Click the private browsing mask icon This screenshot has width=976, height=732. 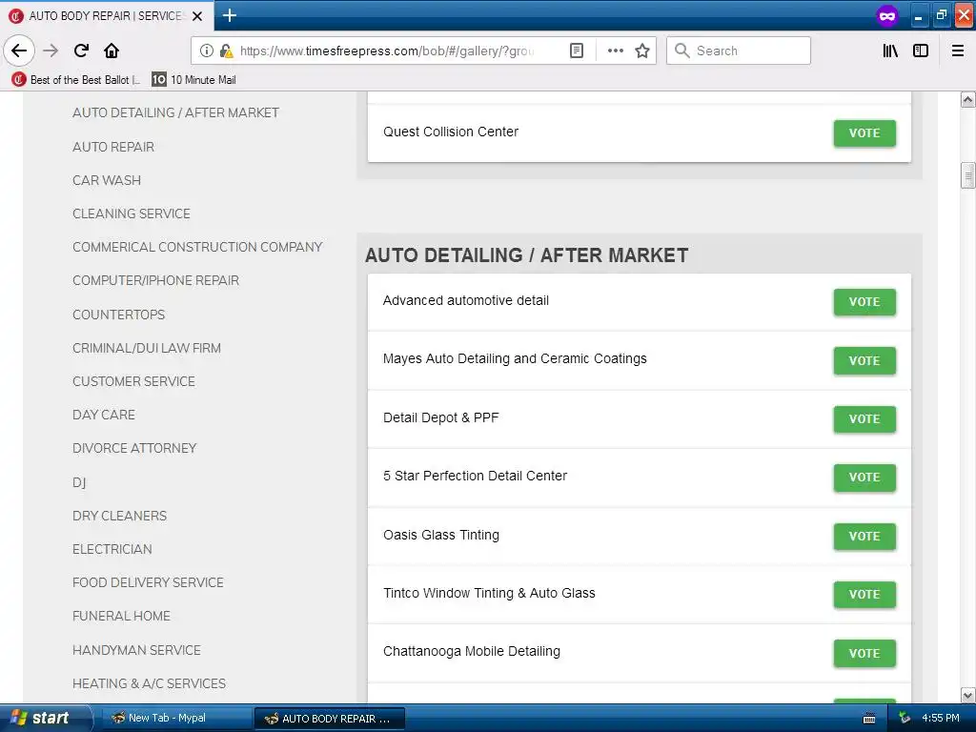(887, 15)
